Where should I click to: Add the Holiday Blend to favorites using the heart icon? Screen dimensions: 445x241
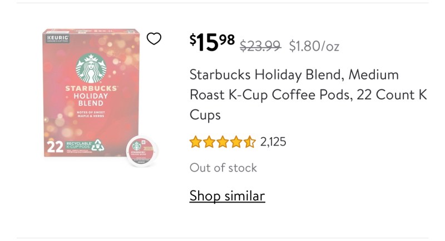[x=154, y=38]
